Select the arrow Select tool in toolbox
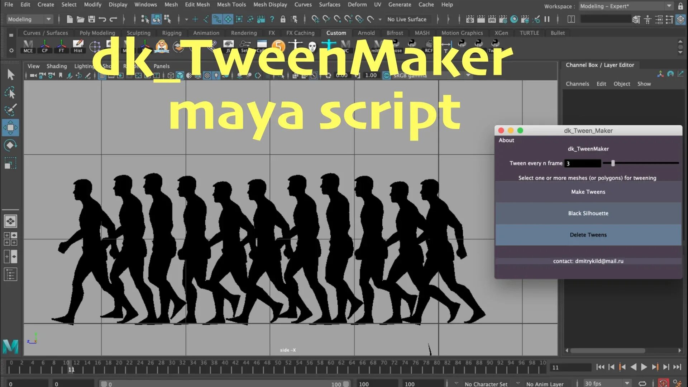 (x=10, y=74)
